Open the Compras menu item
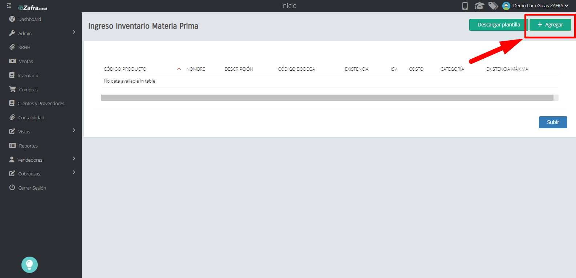This screenshot has width=576, height=278. tap(28, 90)
